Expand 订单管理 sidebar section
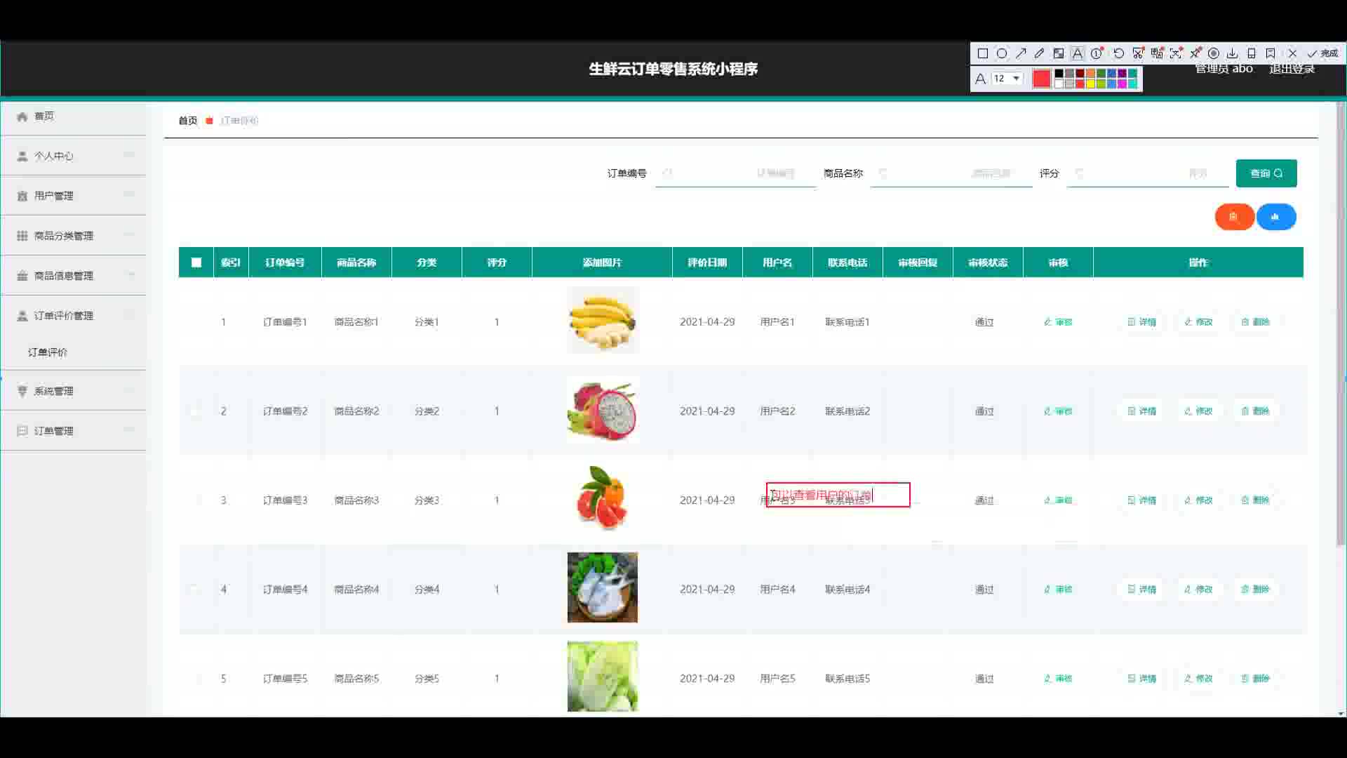The width and height of the screenshot is (1347, 758). pyautogui.click(x=74, y=431)
